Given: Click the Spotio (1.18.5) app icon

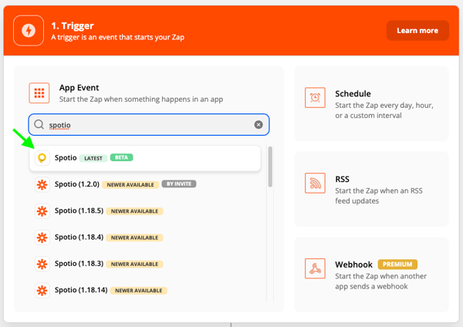Looking at the screenshot, I should [42, 211].
